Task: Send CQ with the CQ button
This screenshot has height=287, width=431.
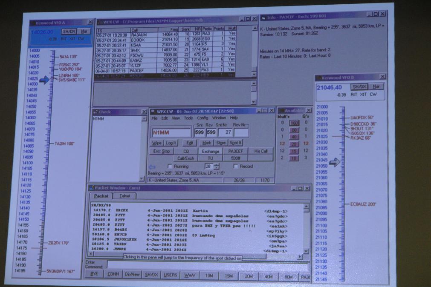Action: coord(186,151)
